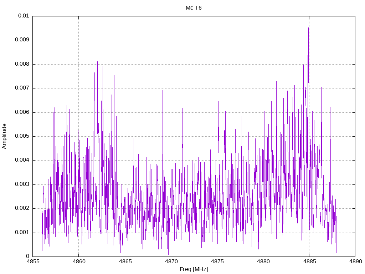Click the y-axis tick label 0.003
Screen dimensions: 365x274
coord(22,184)
